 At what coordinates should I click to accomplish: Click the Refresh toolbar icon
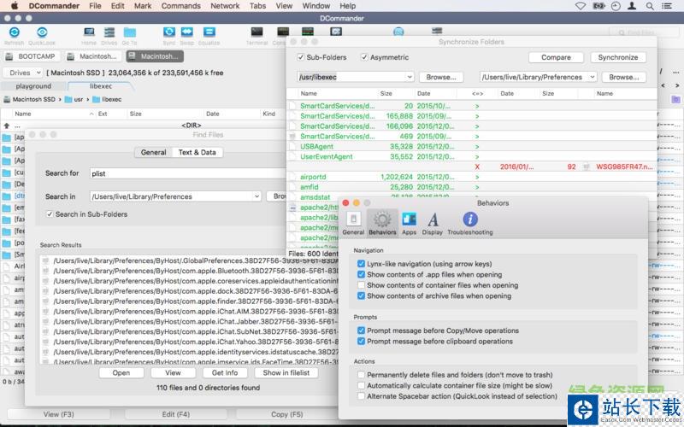click(14, 33)
